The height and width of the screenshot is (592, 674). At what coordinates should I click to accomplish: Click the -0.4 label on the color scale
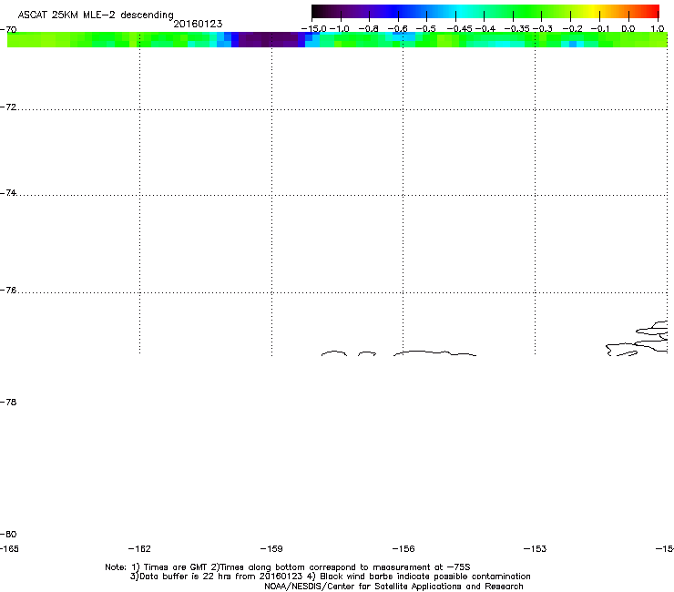coord(485,29)
